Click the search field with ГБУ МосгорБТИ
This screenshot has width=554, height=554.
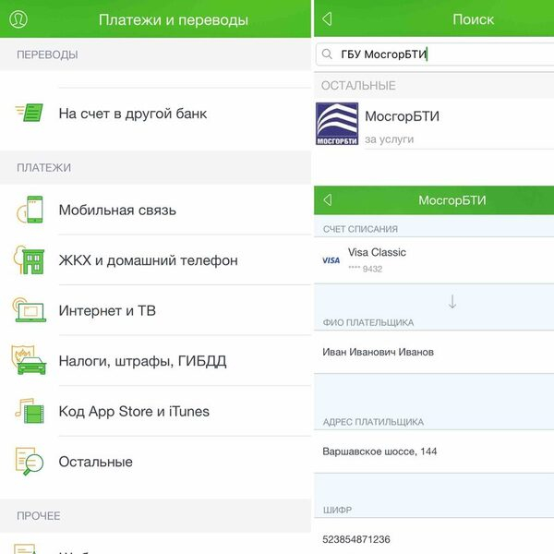435,54
